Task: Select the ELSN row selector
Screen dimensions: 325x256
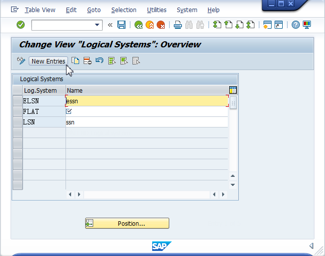Action: (18, 101)
